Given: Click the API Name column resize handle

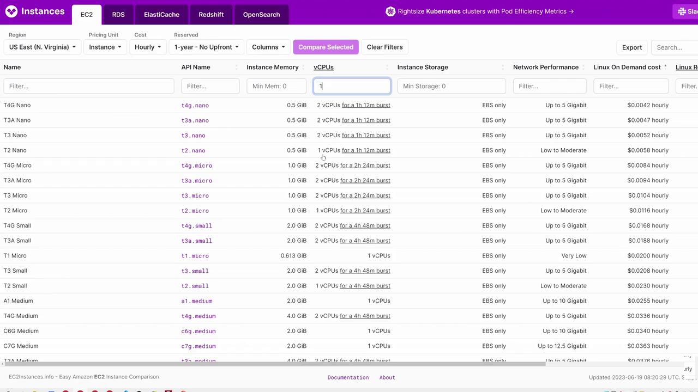Looking at the screenshot, I should (x=237, y=68).
